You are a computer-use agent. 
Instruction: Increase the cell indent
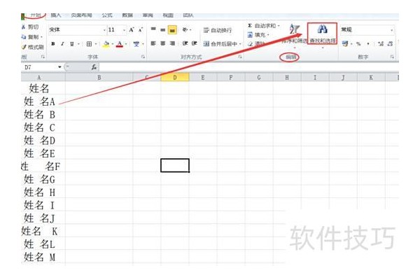click(x=195, y=43)
